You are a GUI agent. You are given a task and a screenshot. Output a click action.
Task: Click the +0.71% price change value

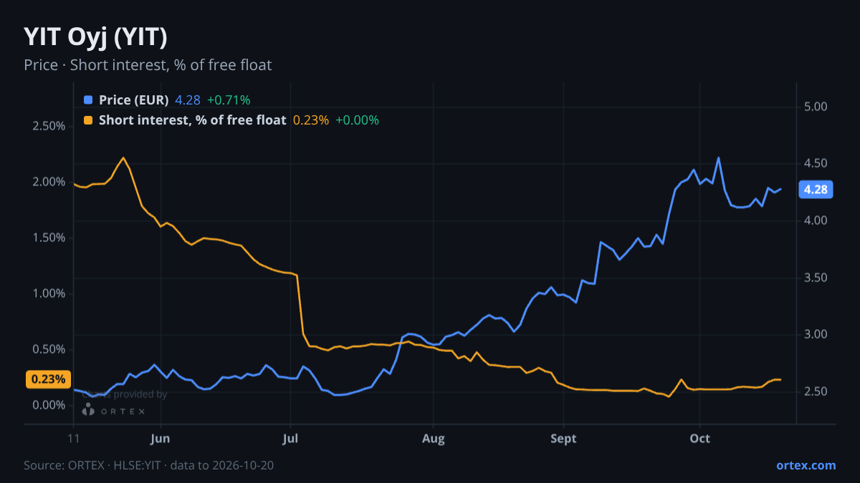[x=229, y=100]
